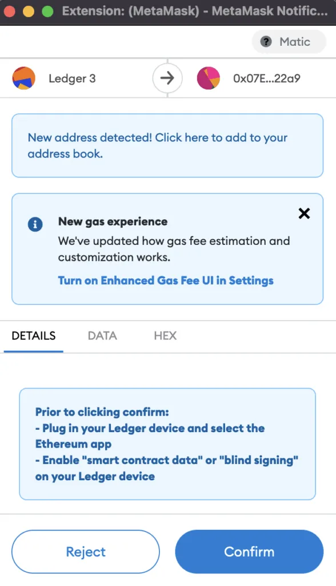Click the question mark icon beside Matic

[x=266, y=41]
